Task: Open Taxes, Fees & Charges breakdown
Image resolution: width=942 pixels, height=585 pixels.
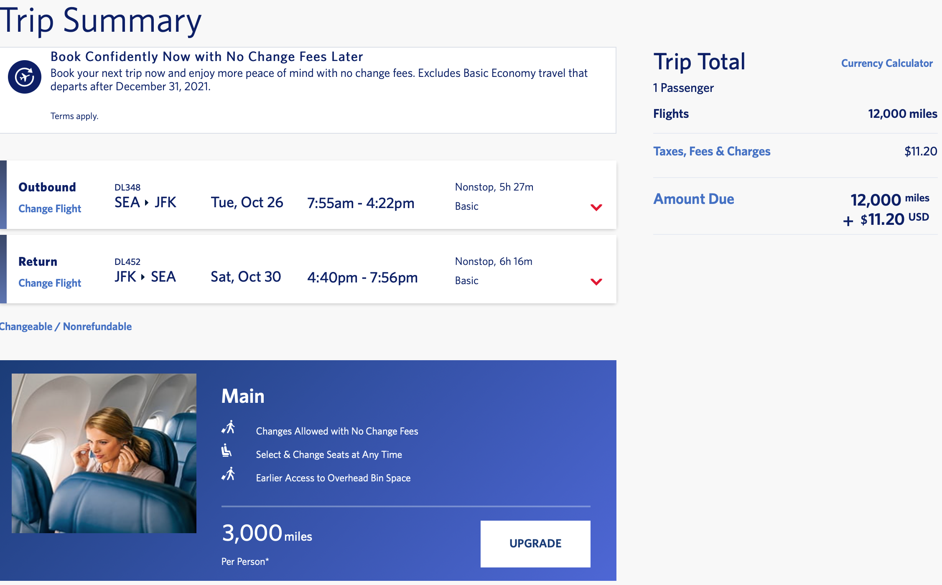Action: [x=711, y=151]
